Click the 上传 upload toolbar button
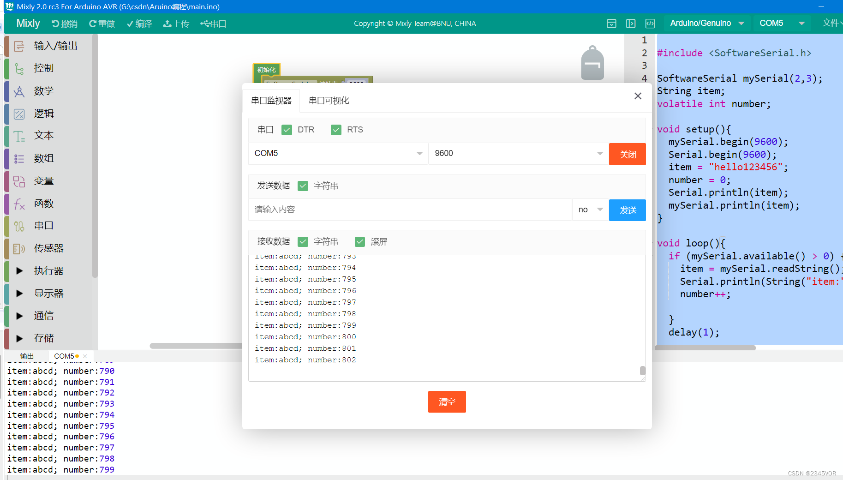Image resolution: width=843 pixels, height=480 pixels. point(176,24)
